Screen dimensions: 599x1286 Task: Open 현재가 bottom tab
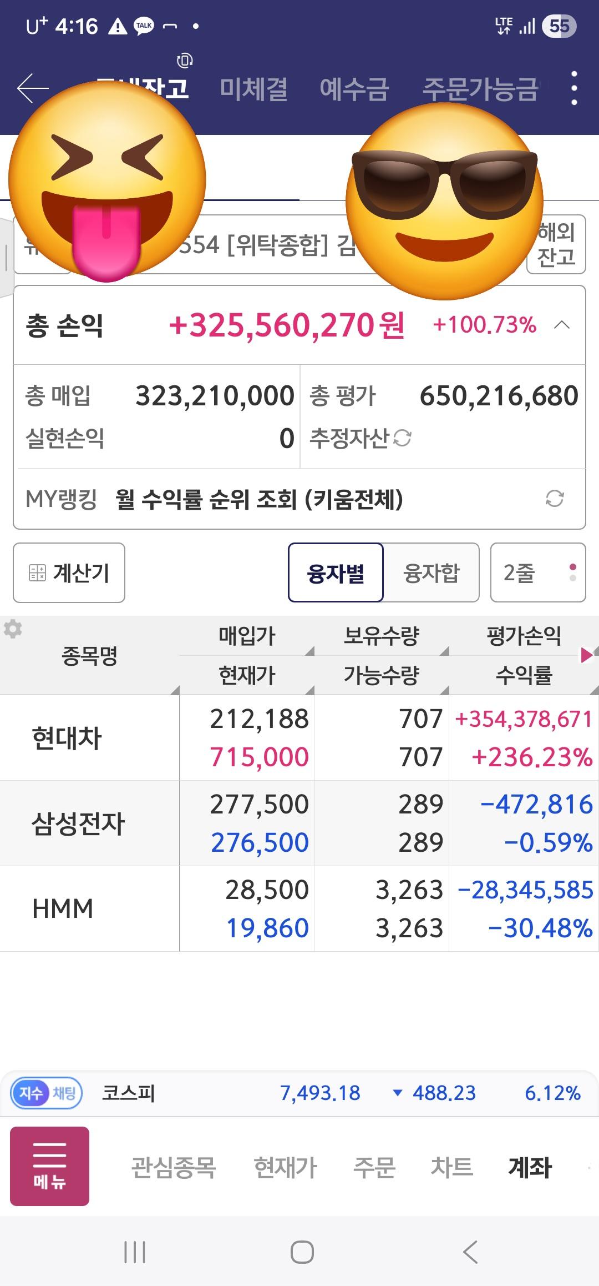point(285,1167)
